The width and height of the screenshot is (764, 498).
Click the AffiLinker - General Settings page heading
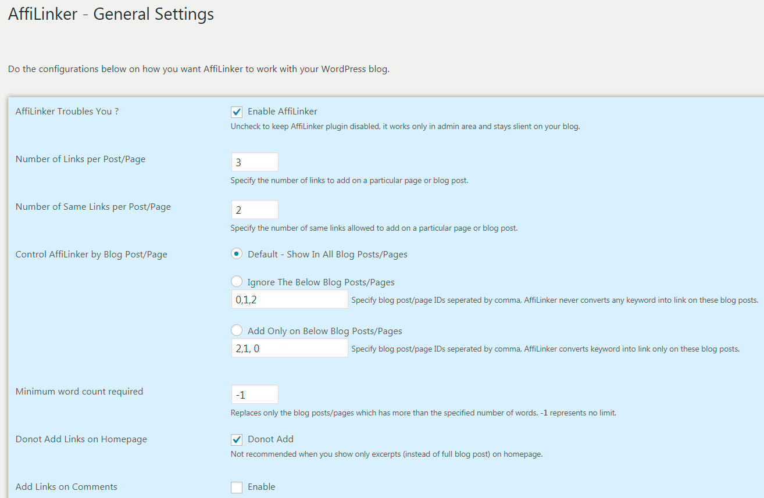[x=111, y=14]
